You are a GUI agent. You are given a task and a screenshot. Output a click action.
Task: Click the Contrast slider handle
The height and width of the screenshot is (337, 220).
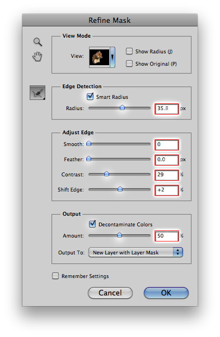[x=106, y=174]
